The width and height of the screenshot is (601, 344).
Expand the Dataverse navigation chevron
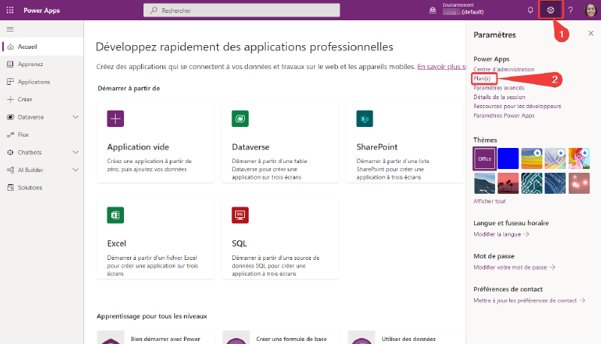coord(76,117)
